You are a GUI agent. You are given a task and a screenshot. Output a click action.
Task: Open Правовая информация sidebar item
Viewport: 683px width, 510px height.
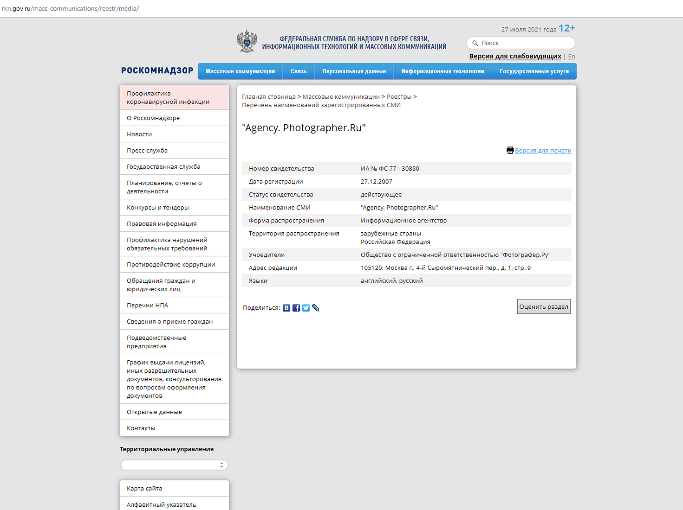tap(174, 223)
